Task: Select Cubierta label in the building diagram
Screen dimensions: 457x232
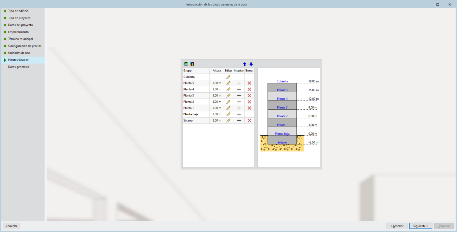Action: click(x=281, y=81)
